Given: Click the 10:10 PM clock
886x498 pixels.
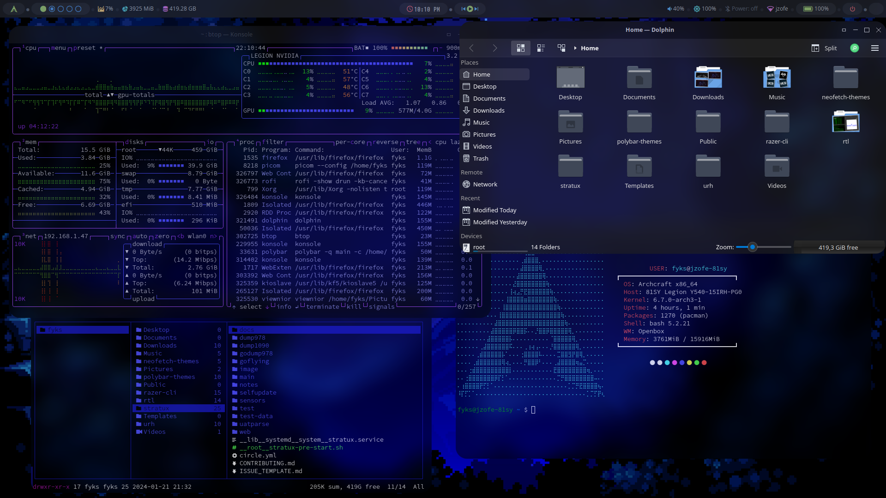Looking at the screenshot, I should point(423,9).
